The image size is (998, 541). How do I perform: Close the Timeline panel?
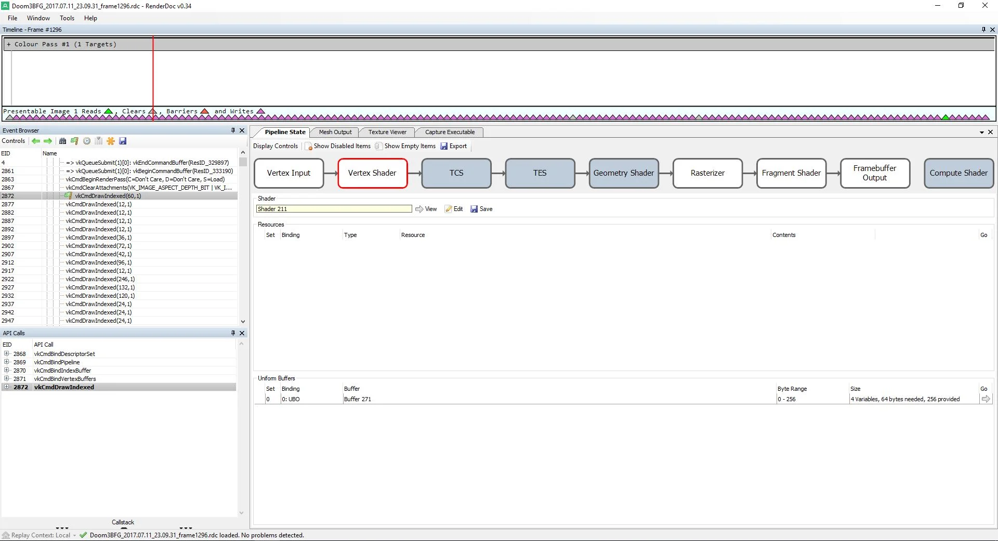pyautogui.click(x=992, y=30)
